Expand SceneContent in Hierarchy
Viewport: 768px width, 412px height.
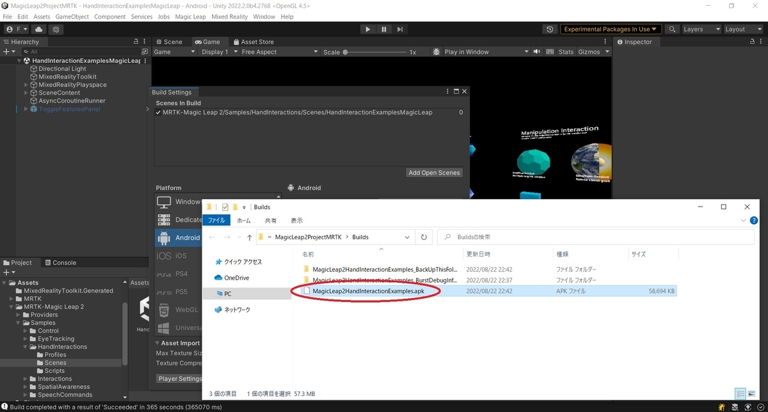[26, 93]
